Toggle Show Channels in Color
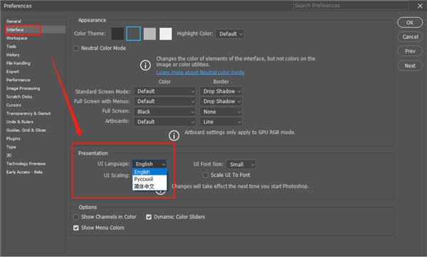 tap(76, 217)
